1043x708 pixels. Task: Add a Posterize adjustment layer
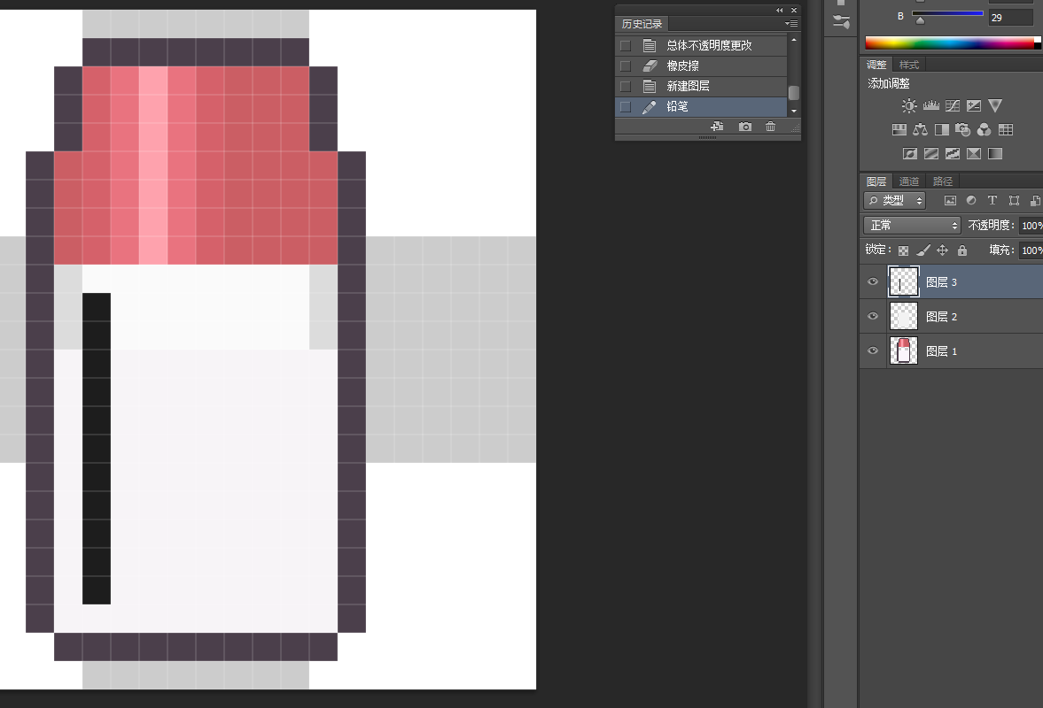coord(931,153)
